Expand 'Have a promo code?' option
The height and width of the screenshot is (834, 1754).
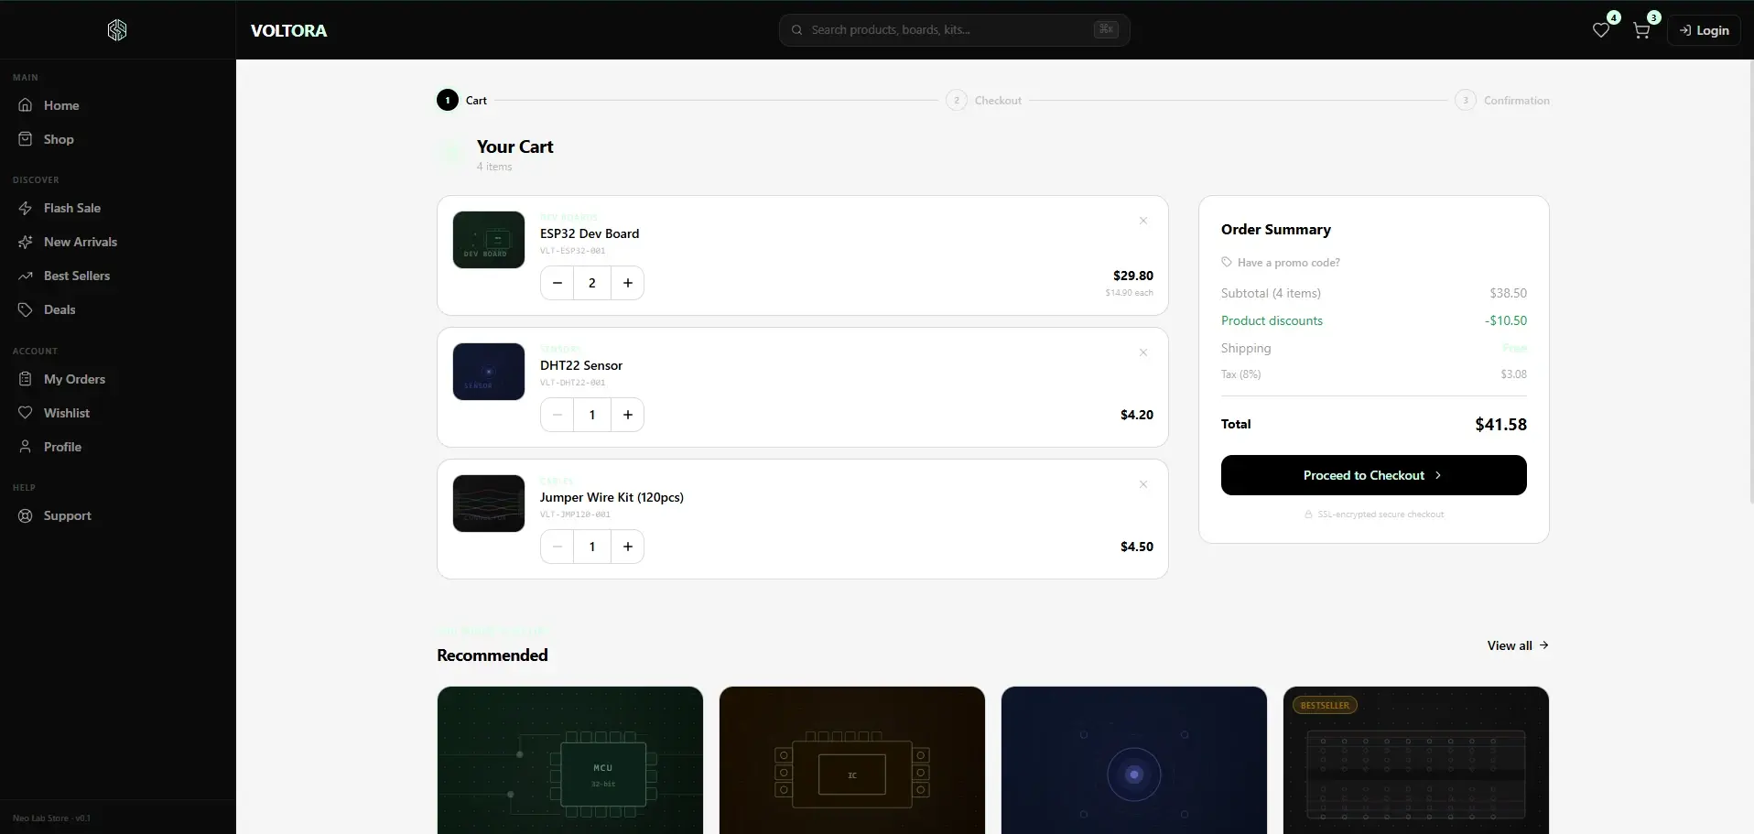(1281, 263)
